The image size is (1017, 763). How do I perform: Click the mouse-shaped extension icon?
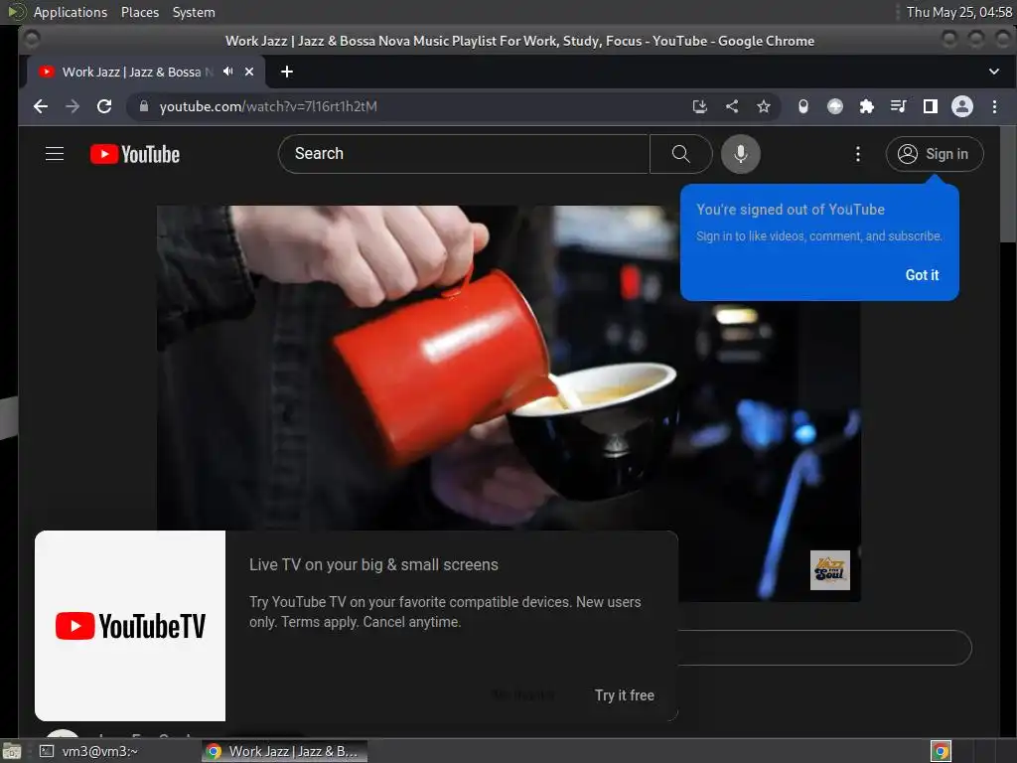tap(802, 106)
